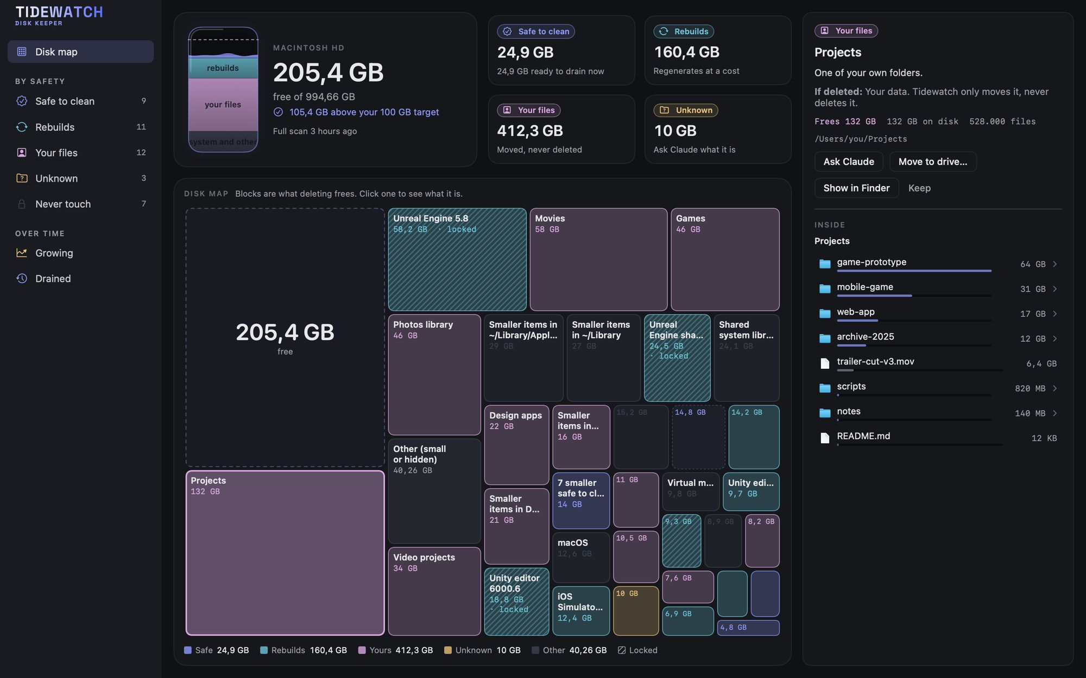Select the Photos library block
Screen dimensions: 1086x678
tap(434, 374)
